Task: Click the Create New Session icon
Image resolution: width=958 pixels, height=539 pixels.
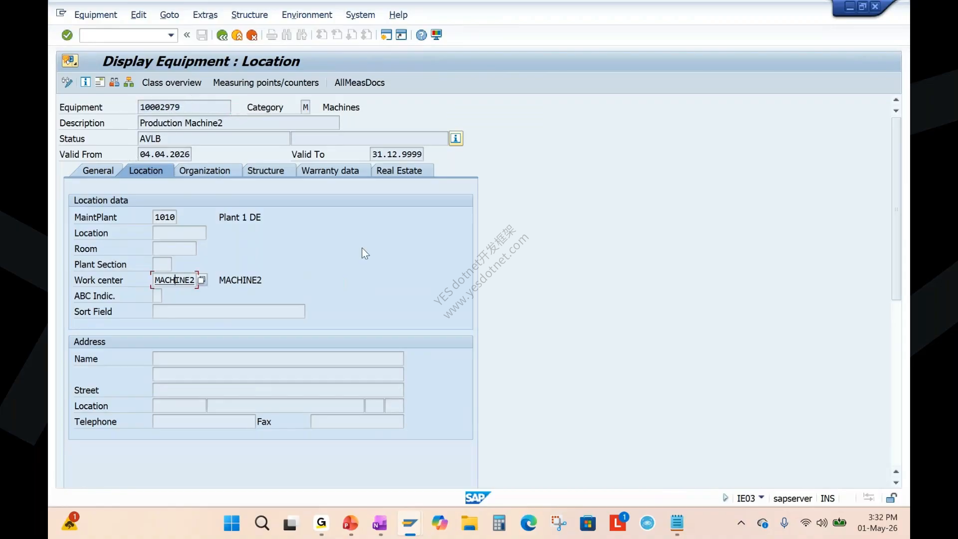Action: coord(386,35)
